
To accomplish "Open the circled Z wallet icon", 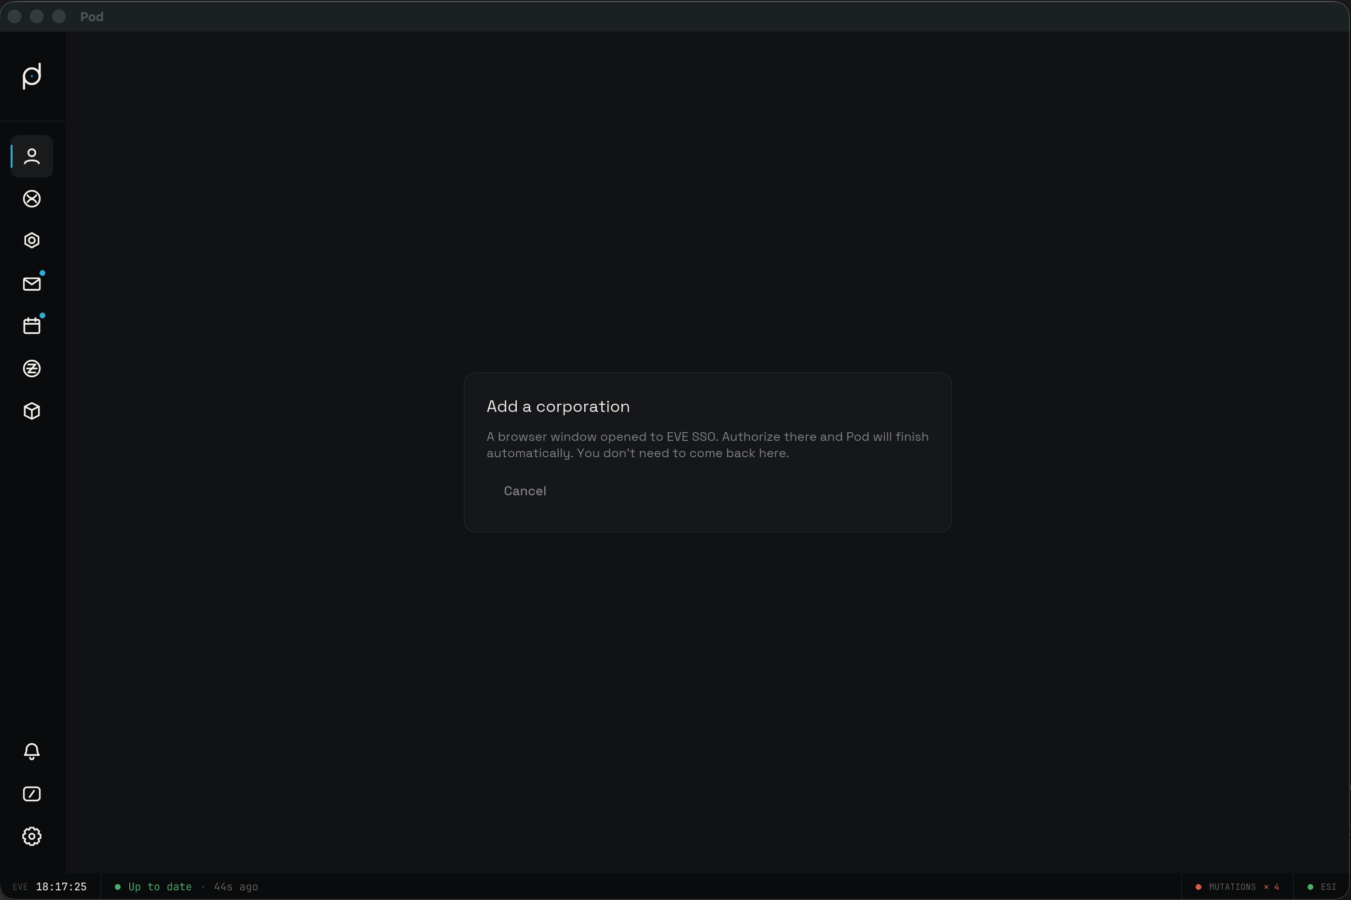I will (31, 368).
